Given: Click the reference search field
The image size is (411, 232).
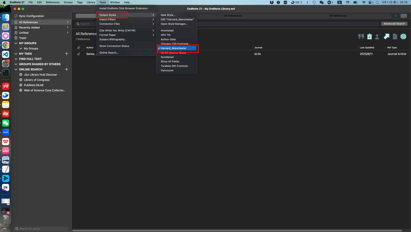Looking at the screenshot, I should [227, 24].
